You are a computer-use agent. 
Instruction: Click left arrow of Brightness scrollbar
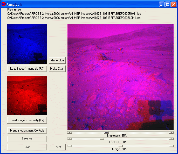point(70,133)
